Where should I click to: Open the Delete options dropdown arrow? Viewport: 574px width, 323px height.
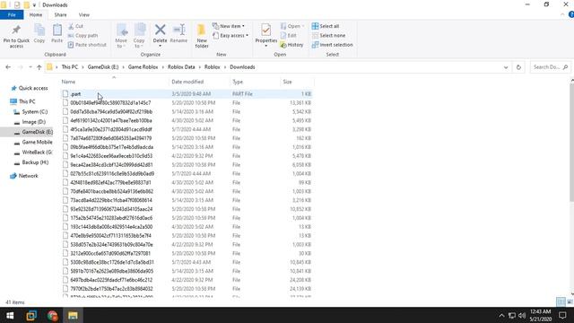pos(160,46)
